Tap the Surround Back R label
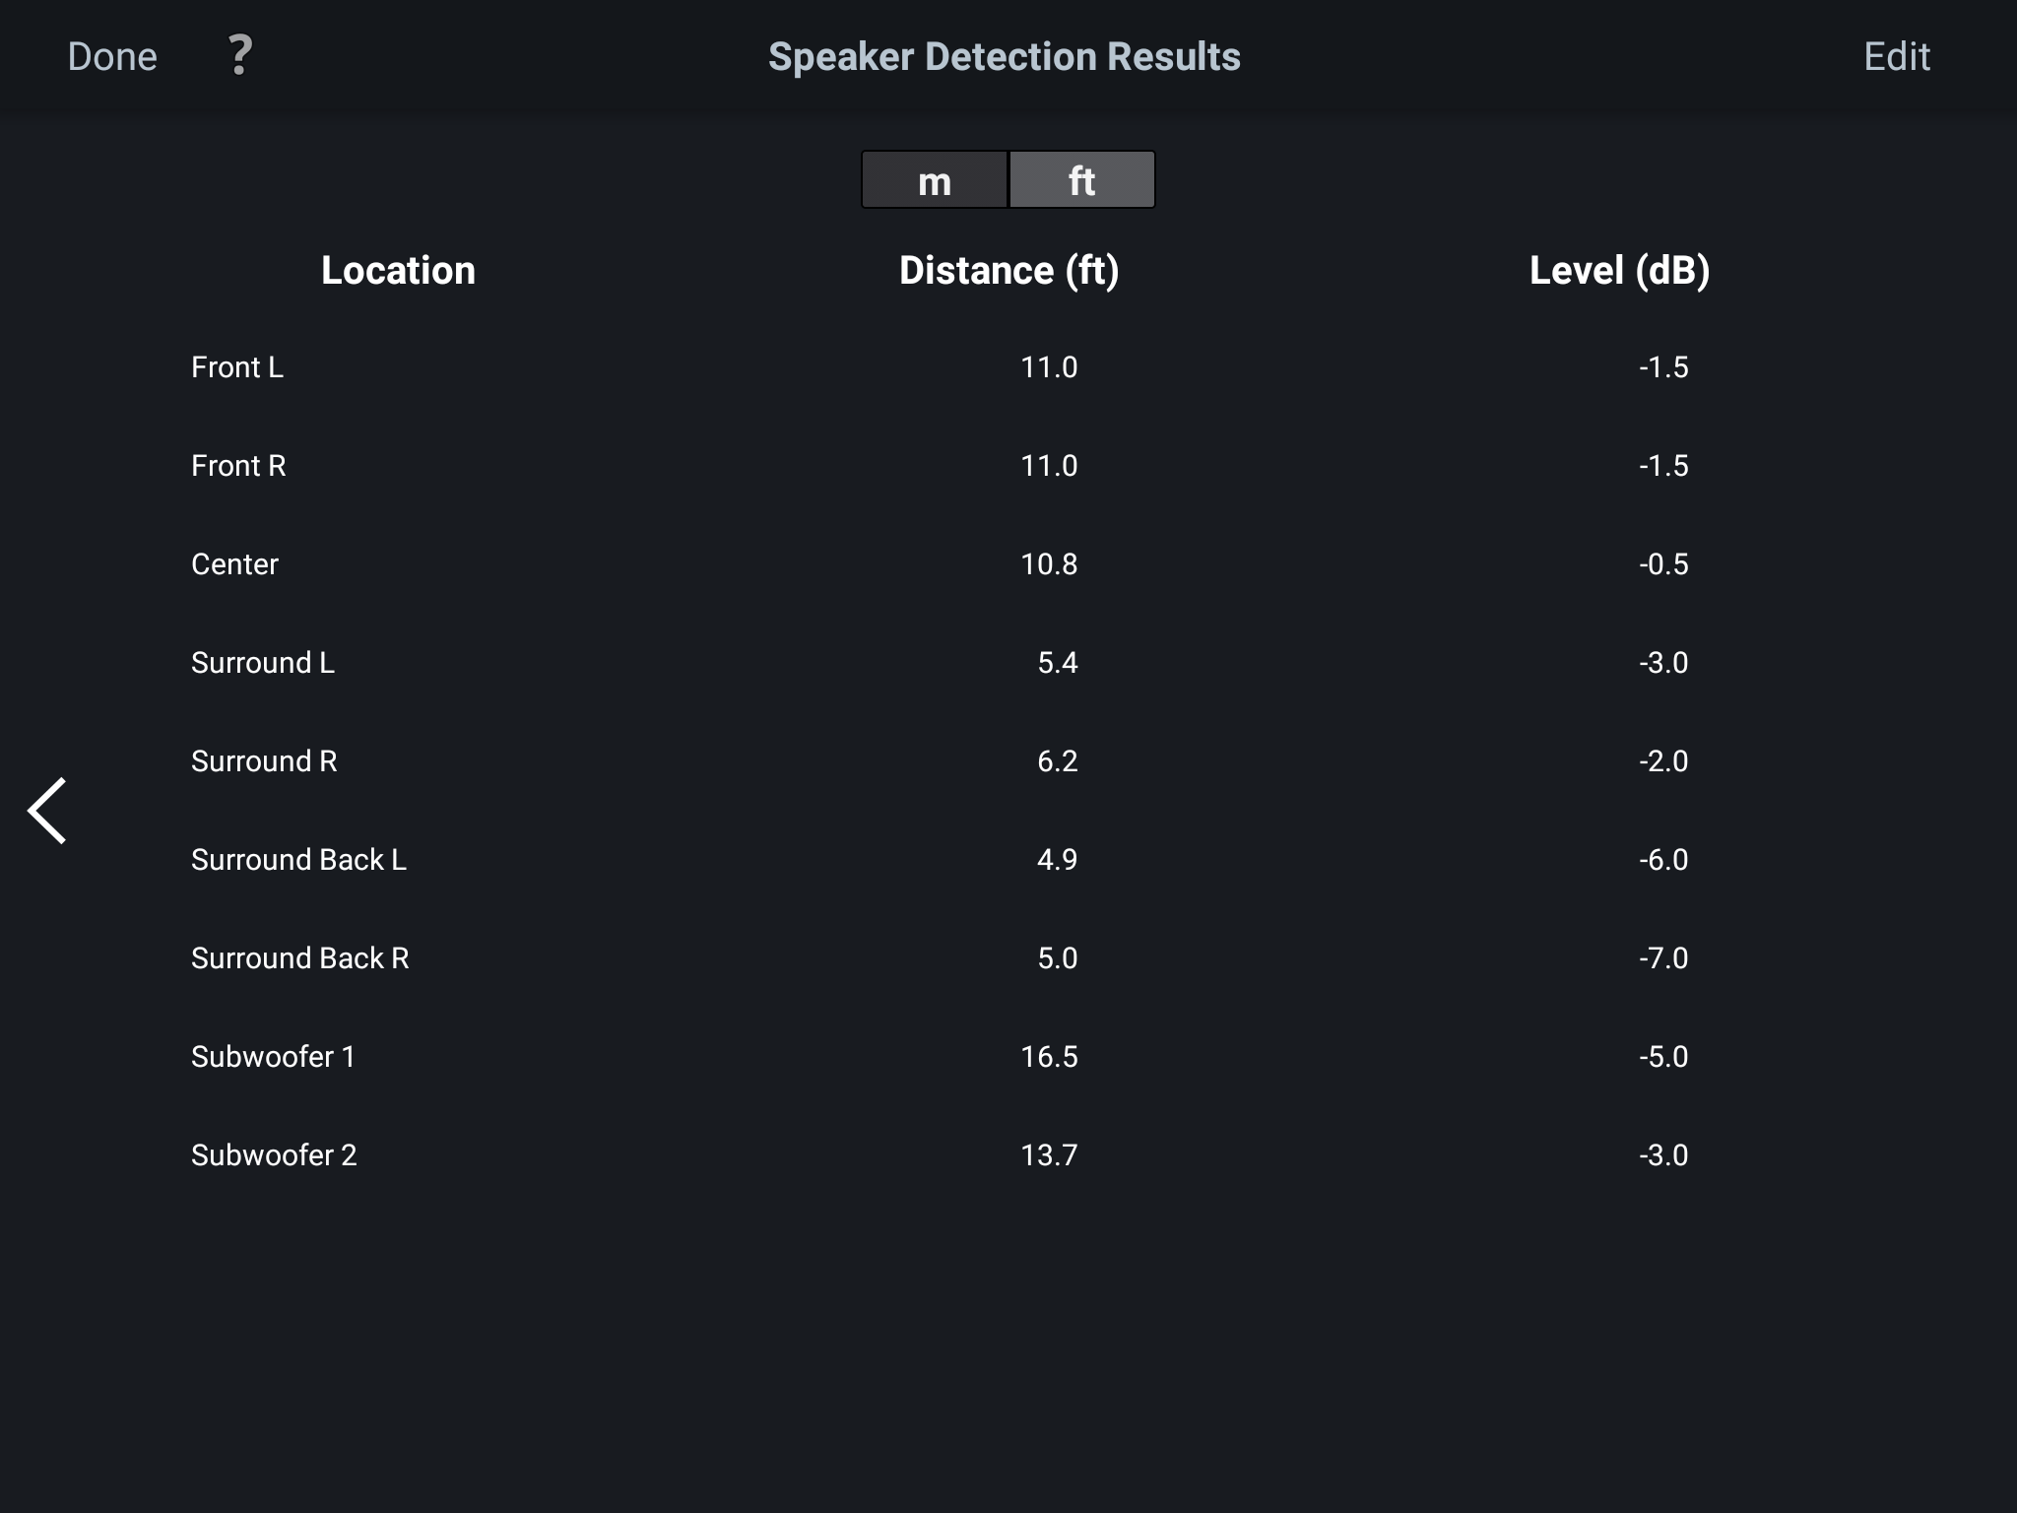 [x=299, y=958]
